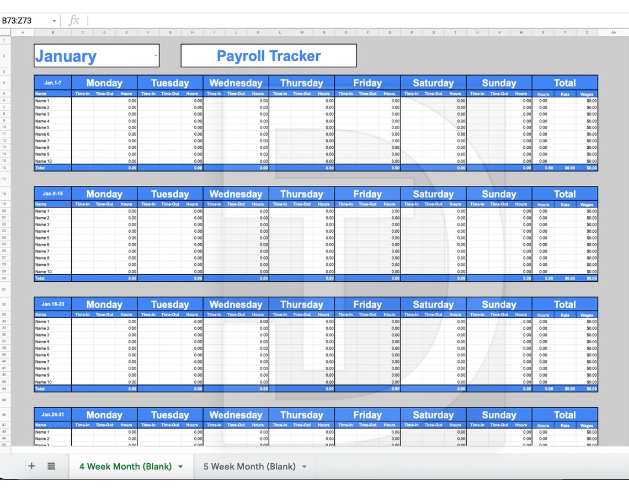Click the formula bar
The image size is (629, 503).
coord(221,20)
